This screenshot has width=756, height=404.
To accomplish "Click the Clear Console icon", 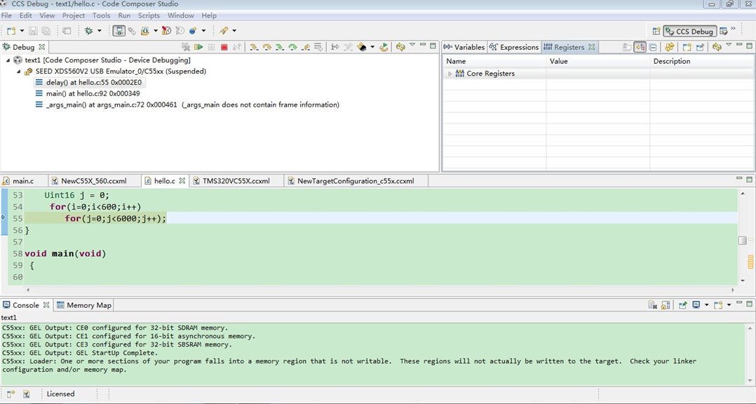I will point(652,305).
